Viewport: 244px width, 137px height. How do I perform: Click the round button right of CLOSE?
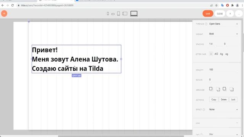(x=230, y=14)
